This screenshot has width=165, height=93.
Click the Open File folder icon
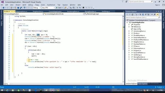click(15, 8)
